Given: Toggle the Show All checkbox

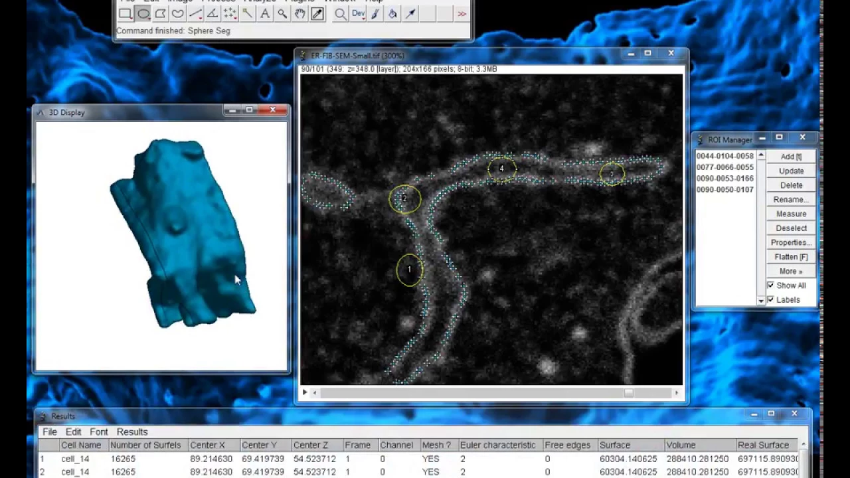Looking at the screenshot, I should pos(770,285).
